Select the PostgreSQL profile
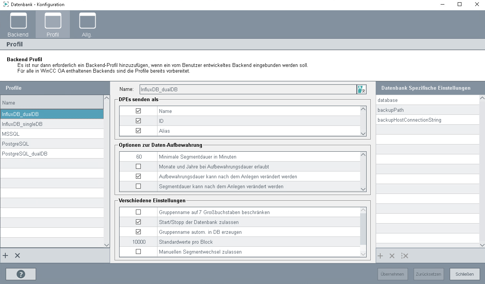 (52, 144)
